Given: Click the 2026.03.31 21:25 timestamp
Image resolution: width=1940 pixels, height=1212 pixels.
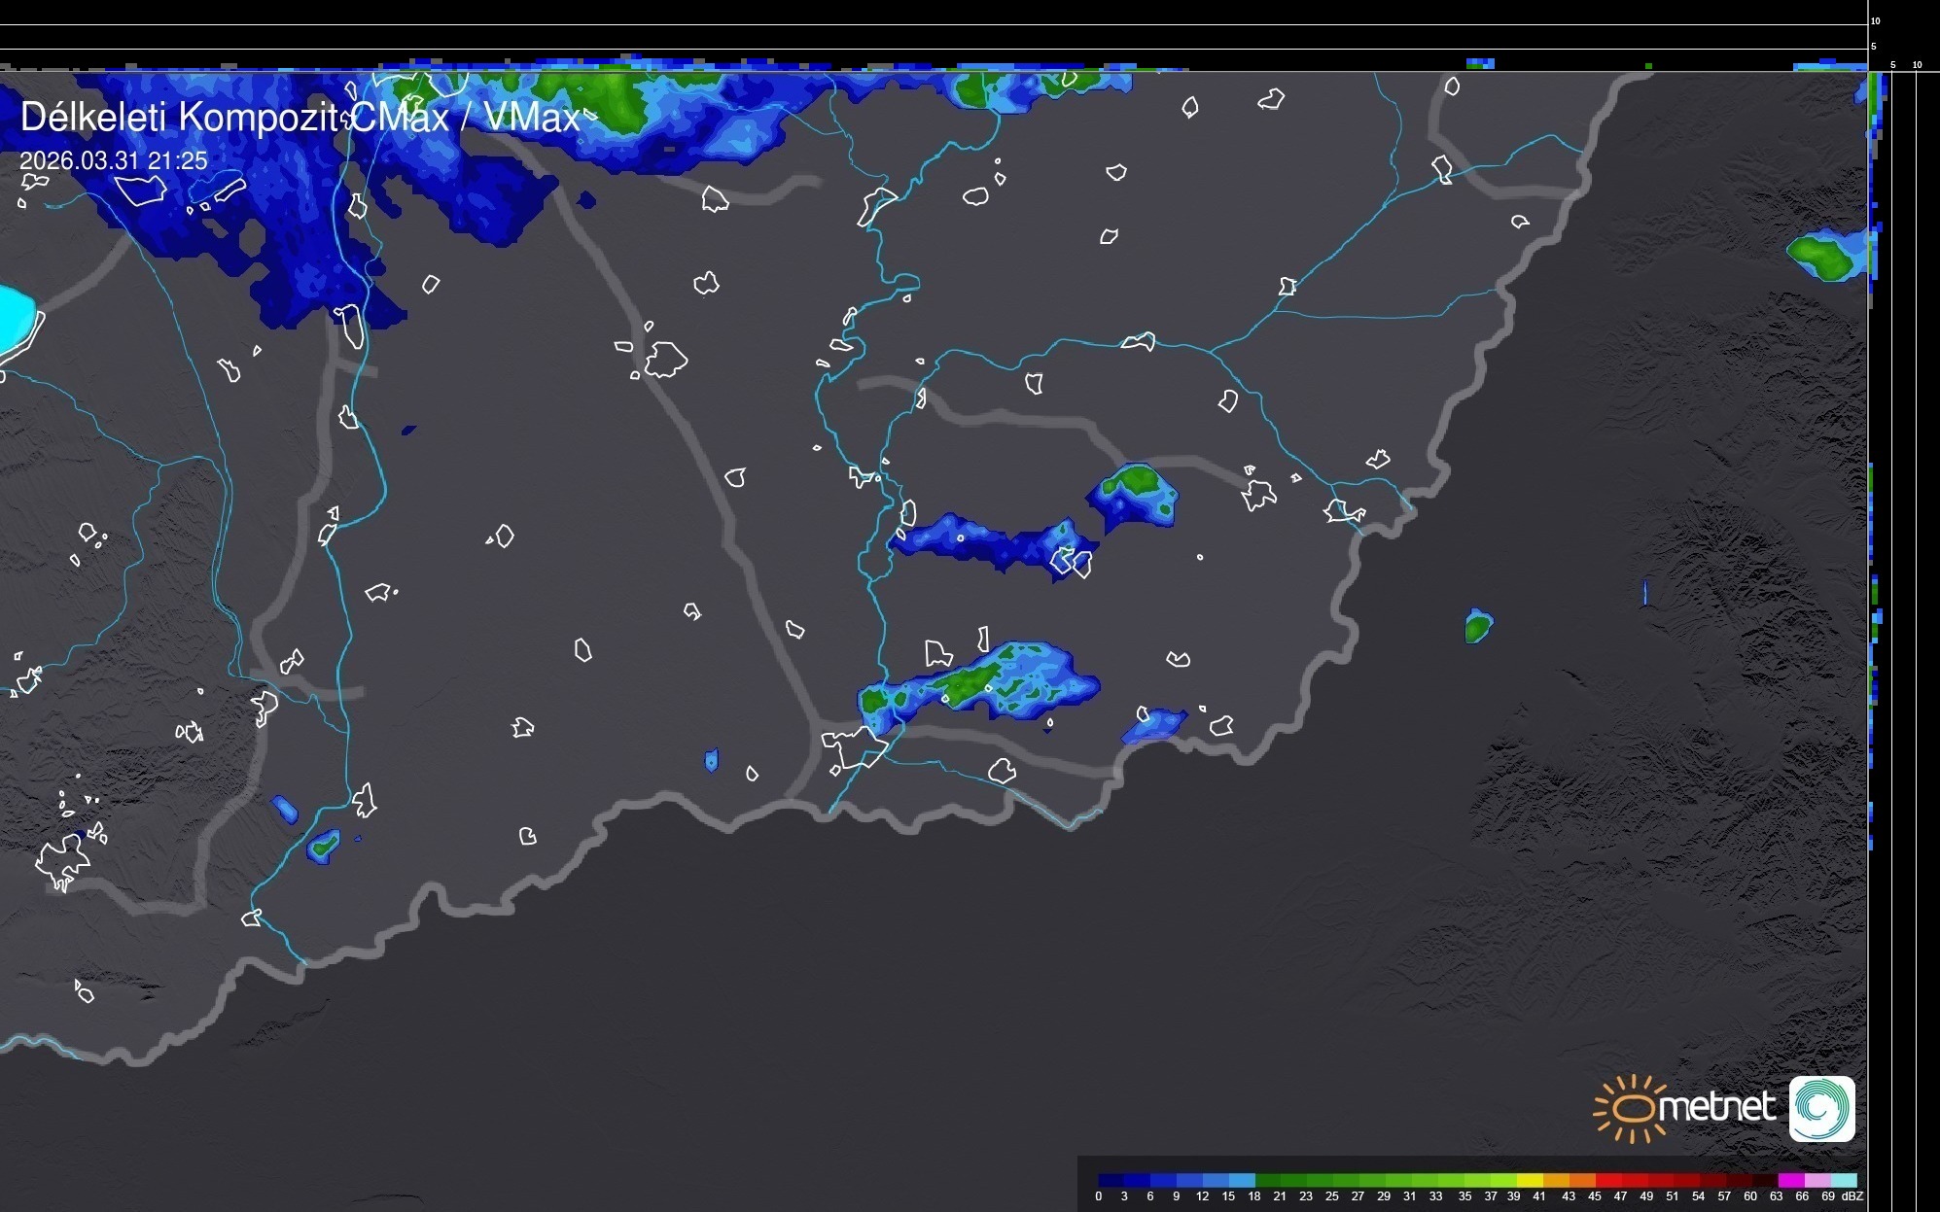Looking at the screenshot, I should (x=113, y=160).
